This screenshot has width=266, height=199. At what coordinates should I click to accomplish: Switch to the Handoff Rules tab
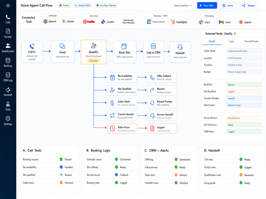tap(251, 41)
